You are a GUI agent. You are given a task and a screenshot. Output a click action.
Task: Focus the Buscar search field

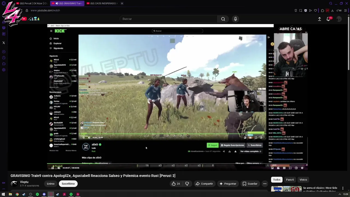click(x=168, y=19)
